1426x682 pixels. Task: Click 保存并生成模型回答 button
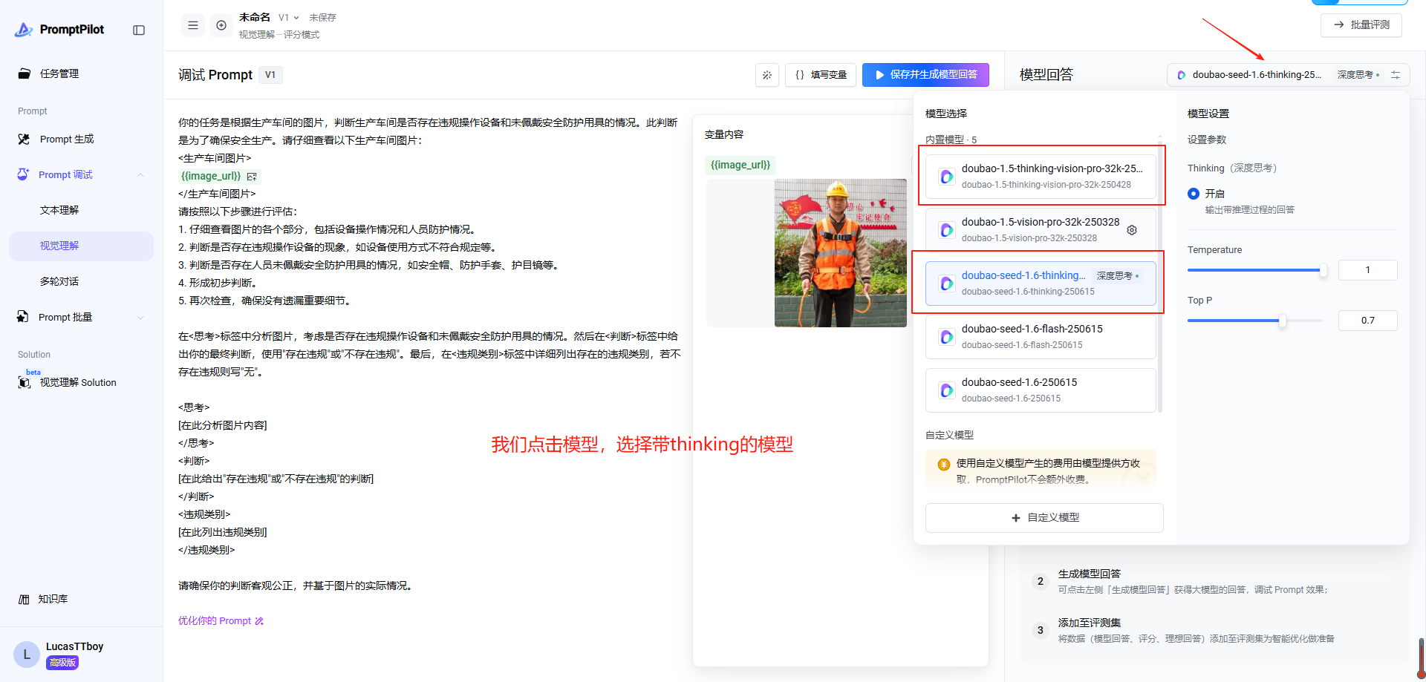[x=925, y=75]
